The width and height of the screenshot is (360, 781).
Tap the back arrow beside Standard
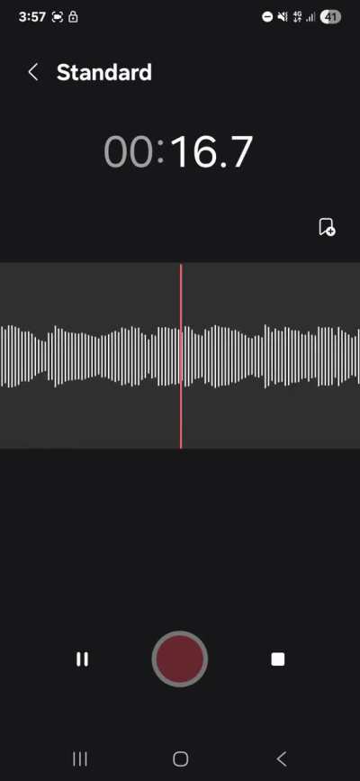(x=33, y=72)
